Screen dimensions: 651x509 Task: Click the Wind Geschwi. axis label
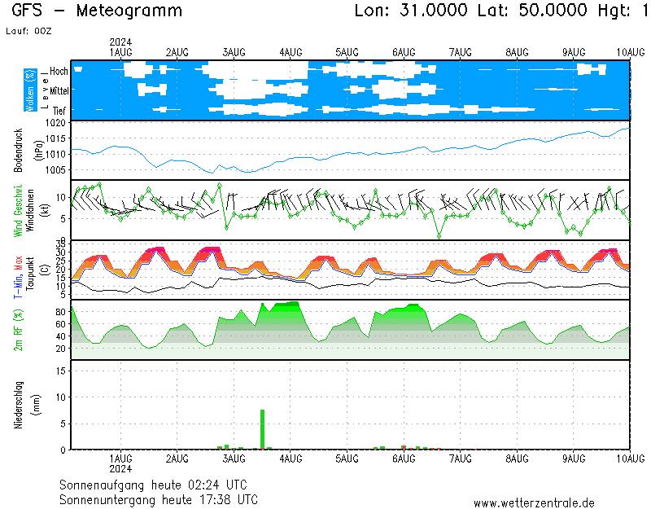[x=19, y=210]
